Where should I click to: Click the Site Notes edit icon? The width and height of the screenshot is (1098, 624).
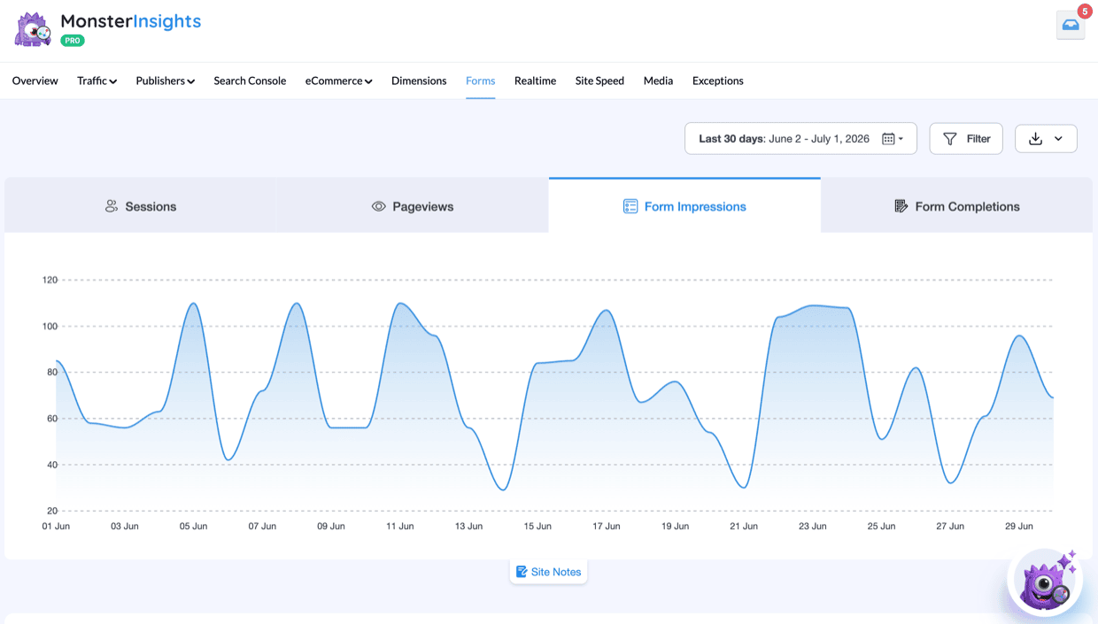(522, 572)
